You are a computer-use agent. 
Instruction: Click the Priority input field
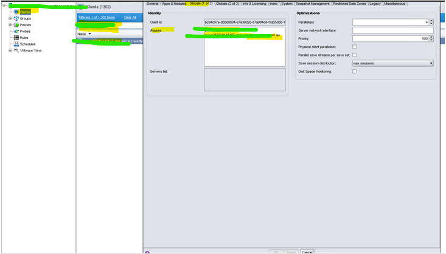[x=391, y=39]
